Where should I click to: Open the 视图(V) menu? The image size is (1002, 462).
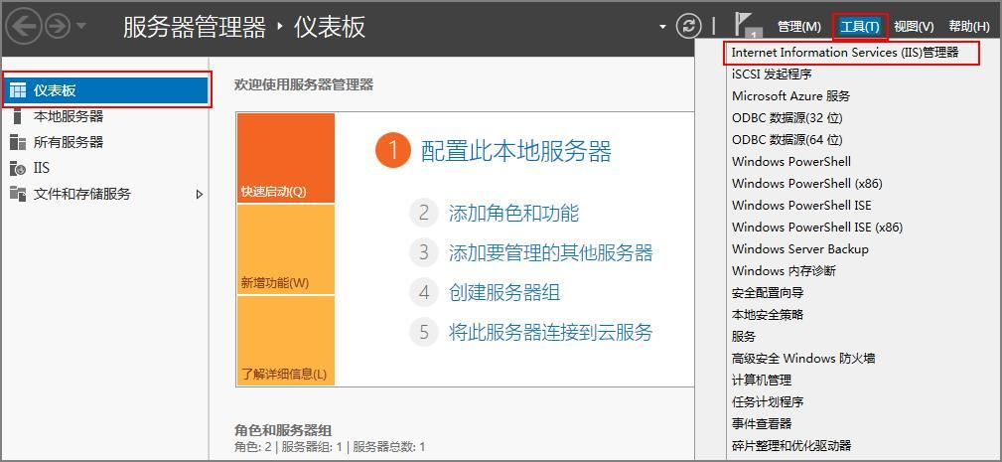[x=913, y=27]
